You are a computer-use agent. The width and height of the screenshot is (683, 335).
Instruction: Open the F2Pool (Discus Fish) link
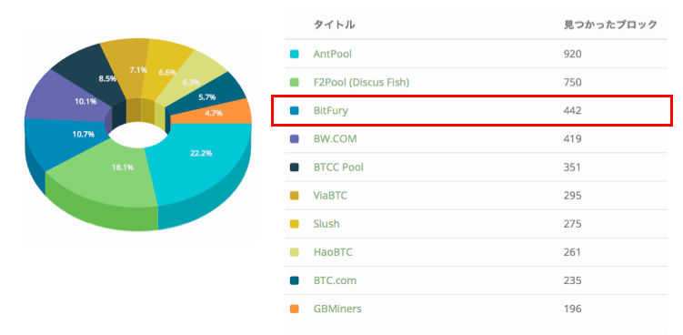pyautogui.click(x=361, y=83)
